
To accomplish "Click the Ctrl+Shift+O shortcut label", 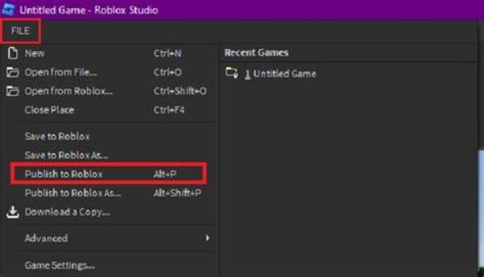I will point(180,91).
